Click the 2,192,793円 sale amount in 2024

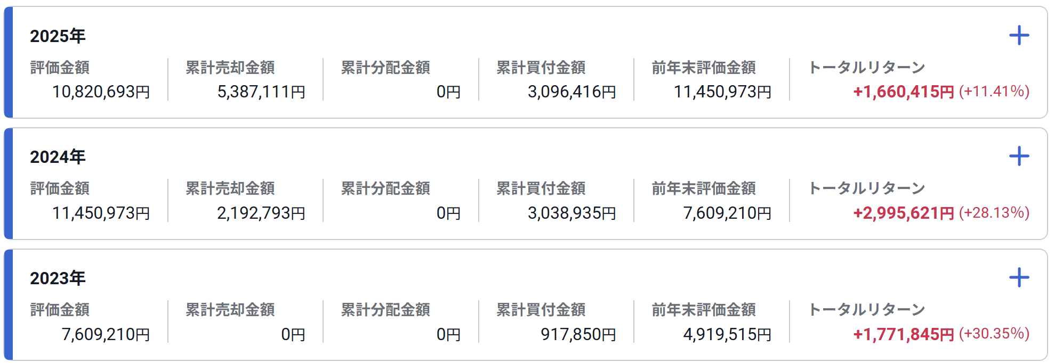pyautogui.click(x=261, y=213)
